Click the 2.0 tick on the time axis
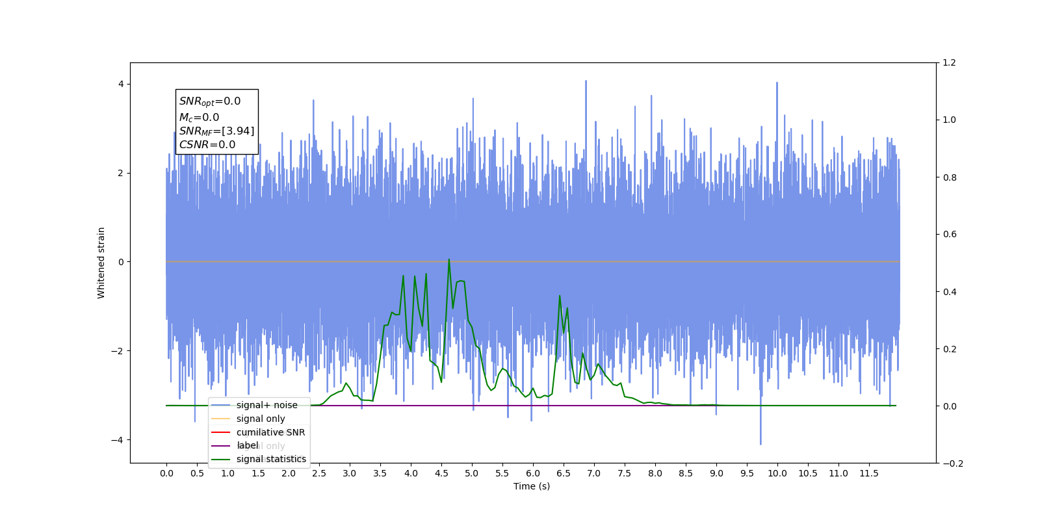 coord(289,473)
